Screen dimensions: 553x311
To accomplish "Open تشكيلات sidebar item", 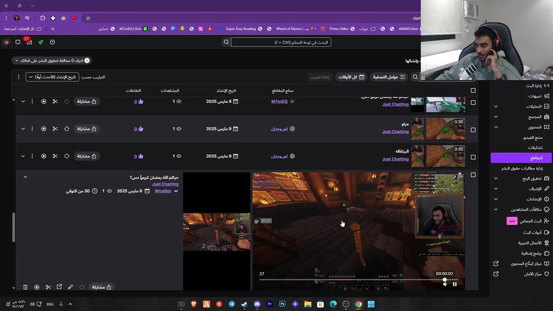I will click(x=535, y=147).
